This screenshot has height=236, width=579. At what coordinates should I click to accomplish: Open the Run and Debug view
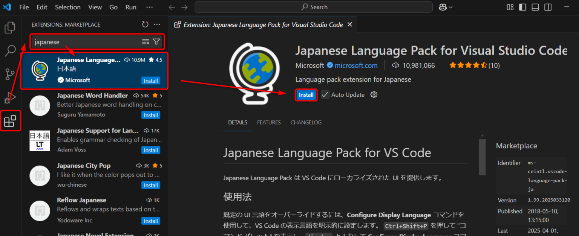tap(10, 97)
